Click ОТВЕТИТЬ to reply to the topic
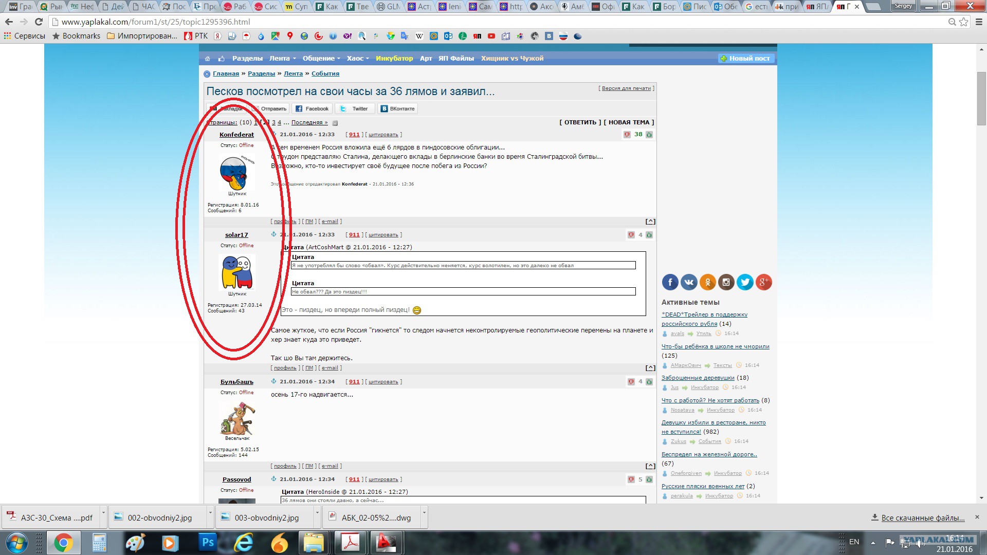 tap(580, 122)
